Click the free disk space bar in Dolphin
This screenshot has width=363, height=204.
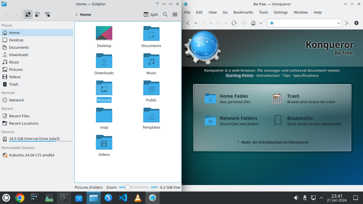155,187
